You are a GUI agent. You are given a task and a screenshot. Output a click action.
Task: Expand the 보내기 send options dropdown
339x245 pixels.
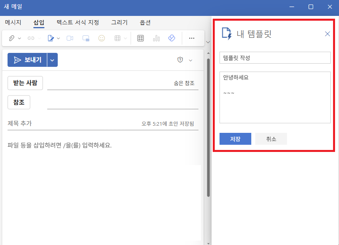(x=52, y=60)
